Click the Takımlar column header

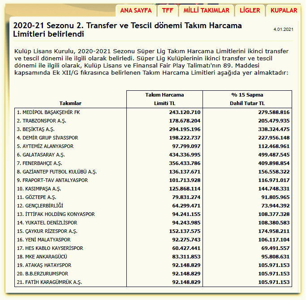[x=70, y=103]
